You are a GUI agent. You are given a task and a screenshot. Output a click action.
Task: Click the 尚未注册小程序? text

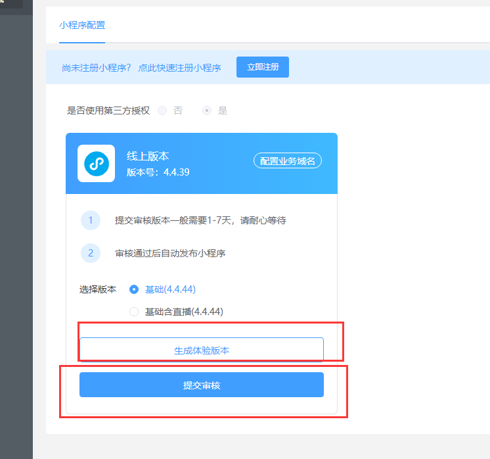(x=97, y=68)
